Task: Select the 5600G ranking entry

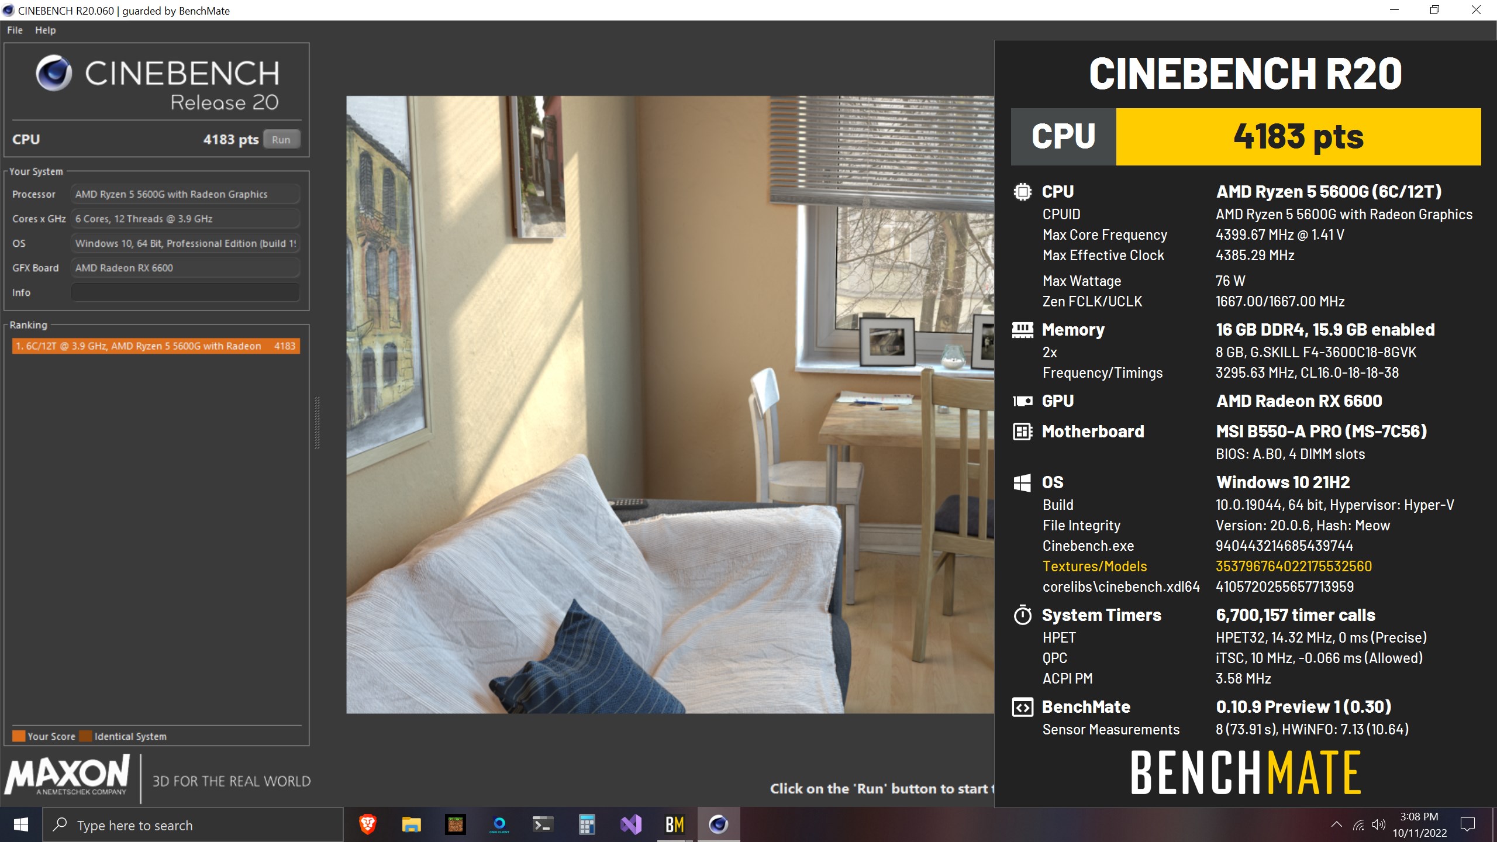Action: (x=156, y=346)
